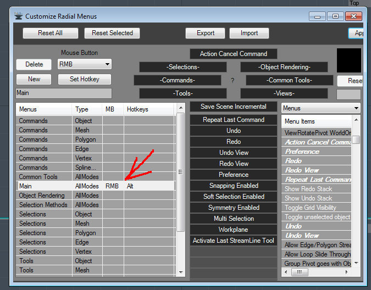Click the Menus column header

(44, 109)
